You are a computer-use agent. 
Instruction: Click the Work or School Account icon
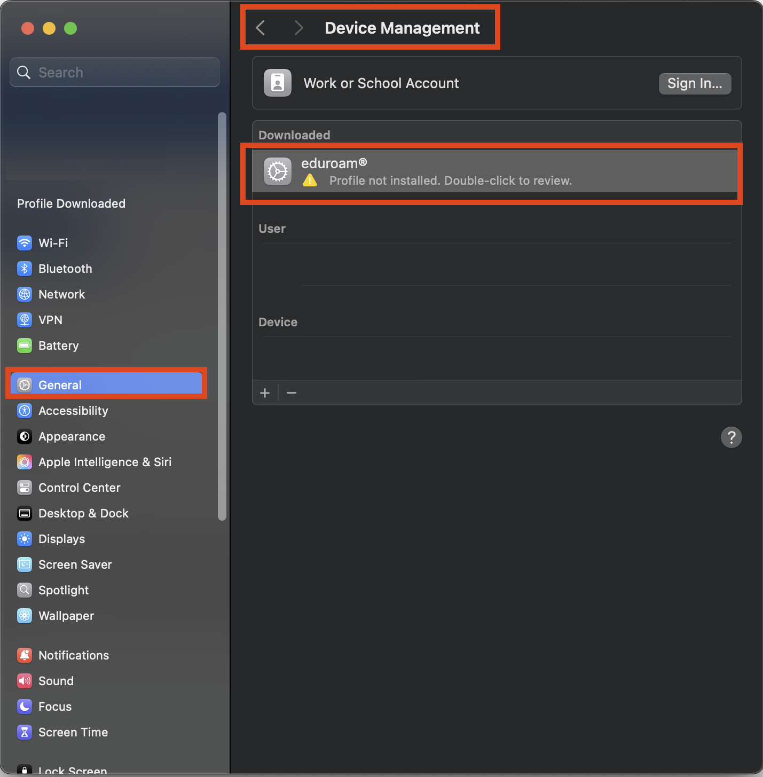click(278, 83)
